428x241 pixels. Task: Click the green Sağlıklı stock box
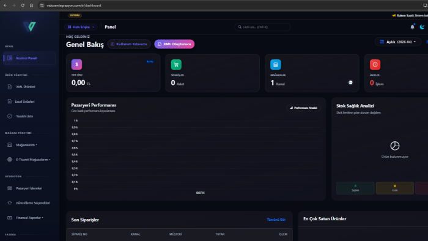355,188
